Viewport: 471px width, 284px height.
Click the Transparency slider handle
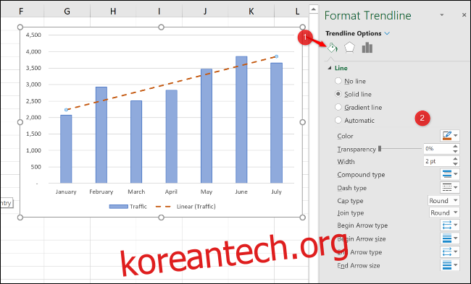(380, 149)
